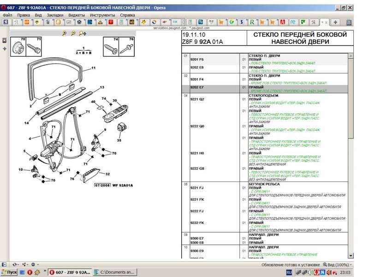The height and width of the screenshot is (277, 369).
Task: Open the Инструменты menu
Action: (102, 15)
